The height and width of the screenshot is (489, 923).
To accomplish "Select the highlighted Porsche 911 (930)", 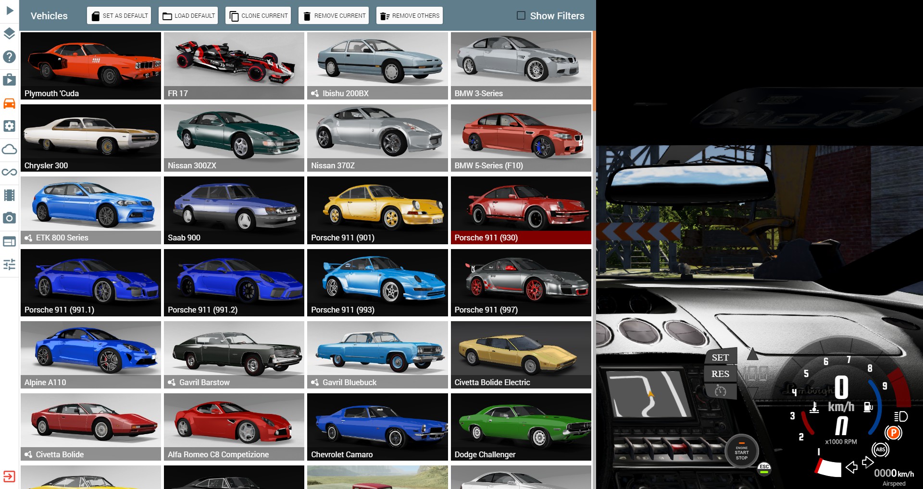I will coord(521,210).
